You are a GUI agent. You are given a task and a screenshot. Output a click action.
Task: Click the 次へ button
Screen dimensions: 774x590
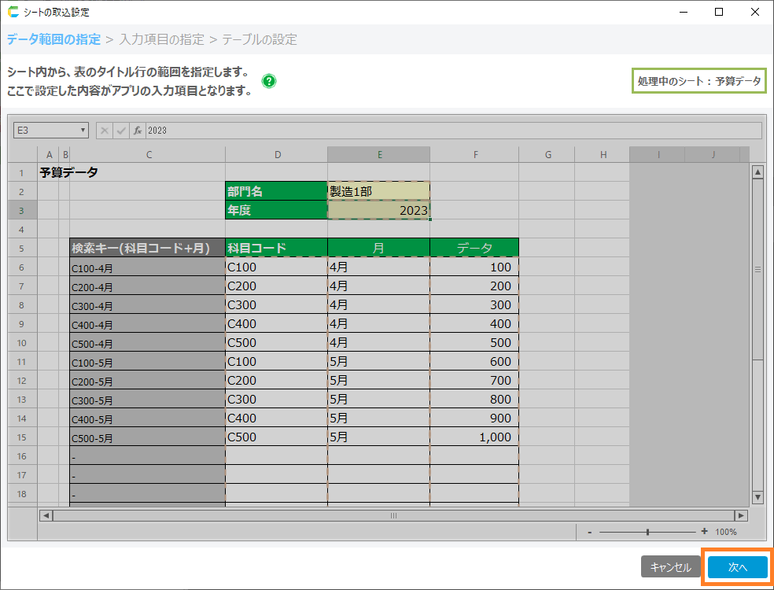737,567
